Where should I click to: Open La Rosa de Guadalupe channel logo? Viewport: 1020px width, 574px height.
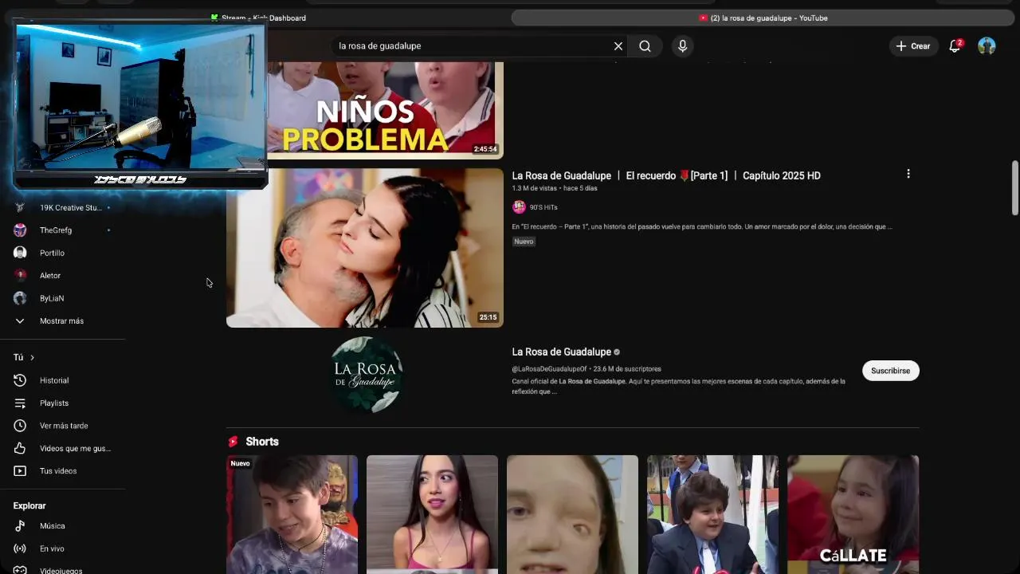click(367, 374)
